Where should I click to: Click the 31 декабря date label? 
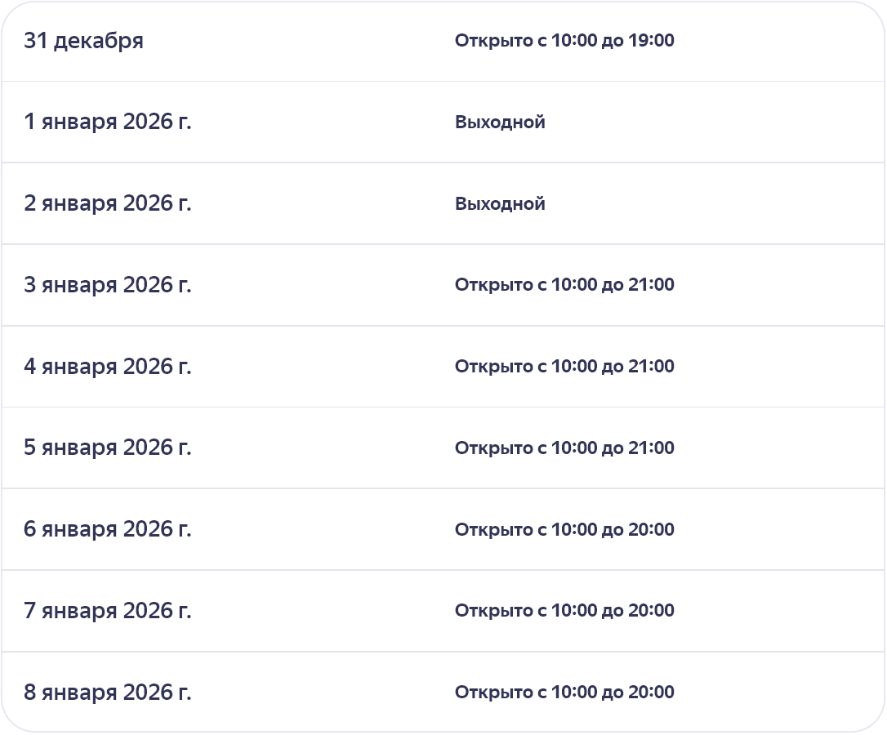pyautogui.click(x=83, y=41)
